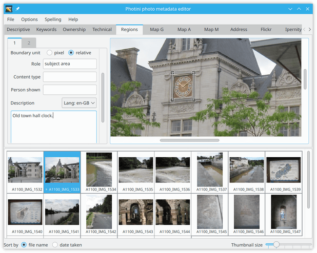Select thumbnail A1100_IMG_1539
Screen dimensions: 317x253
point(284,172)
